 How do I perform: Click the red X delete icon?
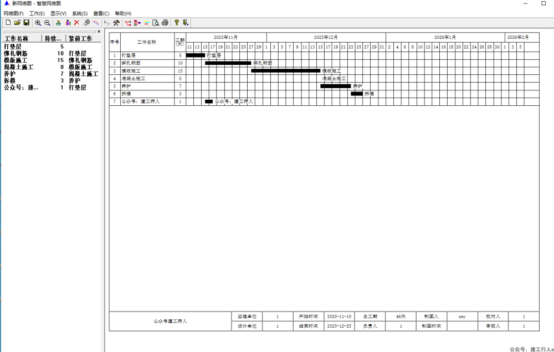pos(77,23)
